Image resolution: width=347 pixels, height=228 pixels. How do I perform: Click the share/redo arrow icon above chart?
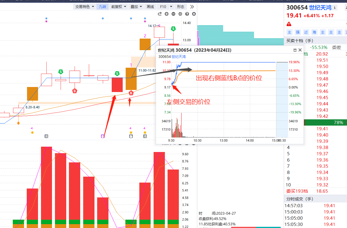[160, 14]
